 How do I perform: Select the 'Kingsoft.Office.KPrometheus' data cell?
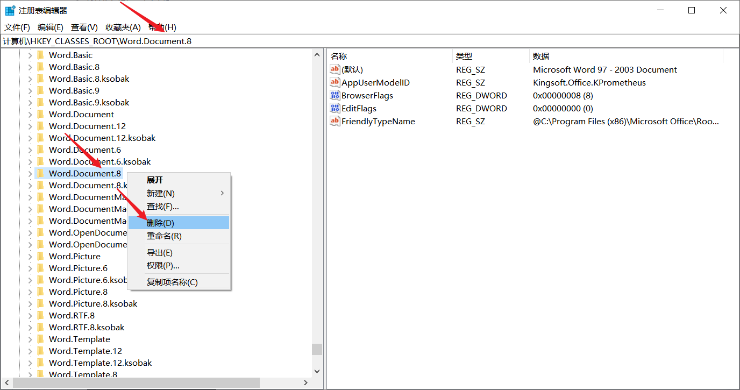coord(589,82)
